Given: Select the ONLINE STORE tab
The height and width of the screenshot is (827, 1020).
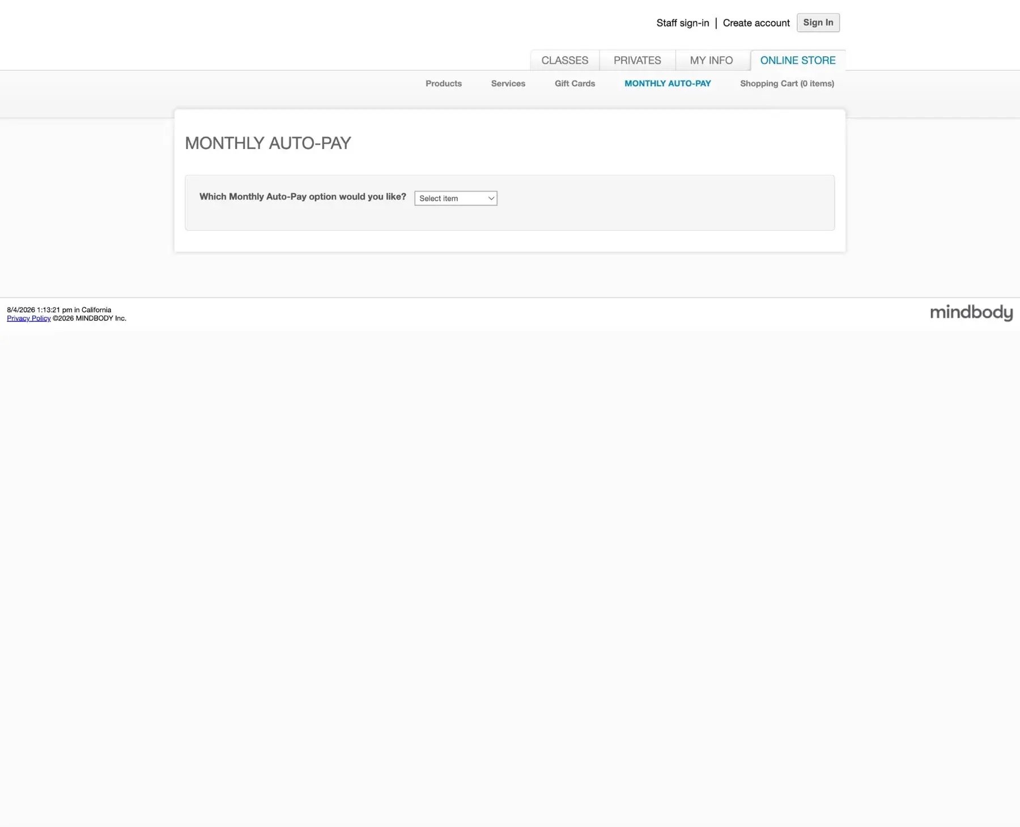Looking at the screenshot, I should [x=797, y=60].
